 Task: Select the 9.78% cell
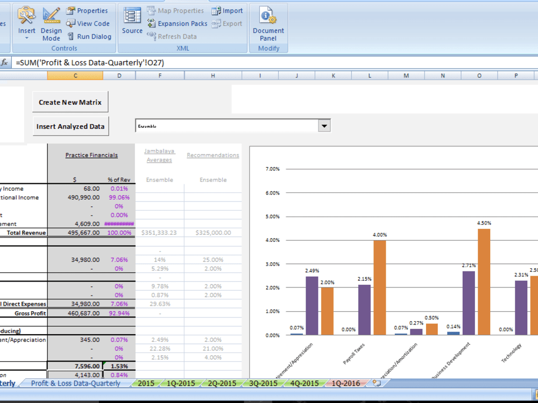[160, 286]
